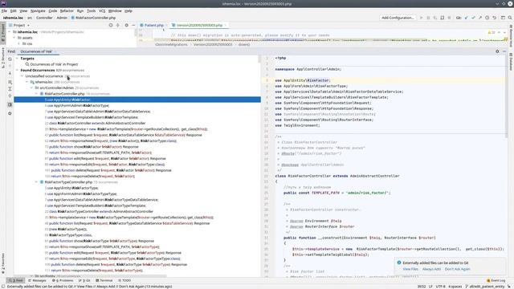Click the Run configuration play icon
The height and width of the screenshot is (289, 514).
coord(421,18)
